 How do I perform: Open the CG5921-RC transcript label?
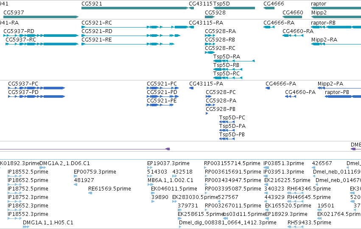tap(97, 23)
